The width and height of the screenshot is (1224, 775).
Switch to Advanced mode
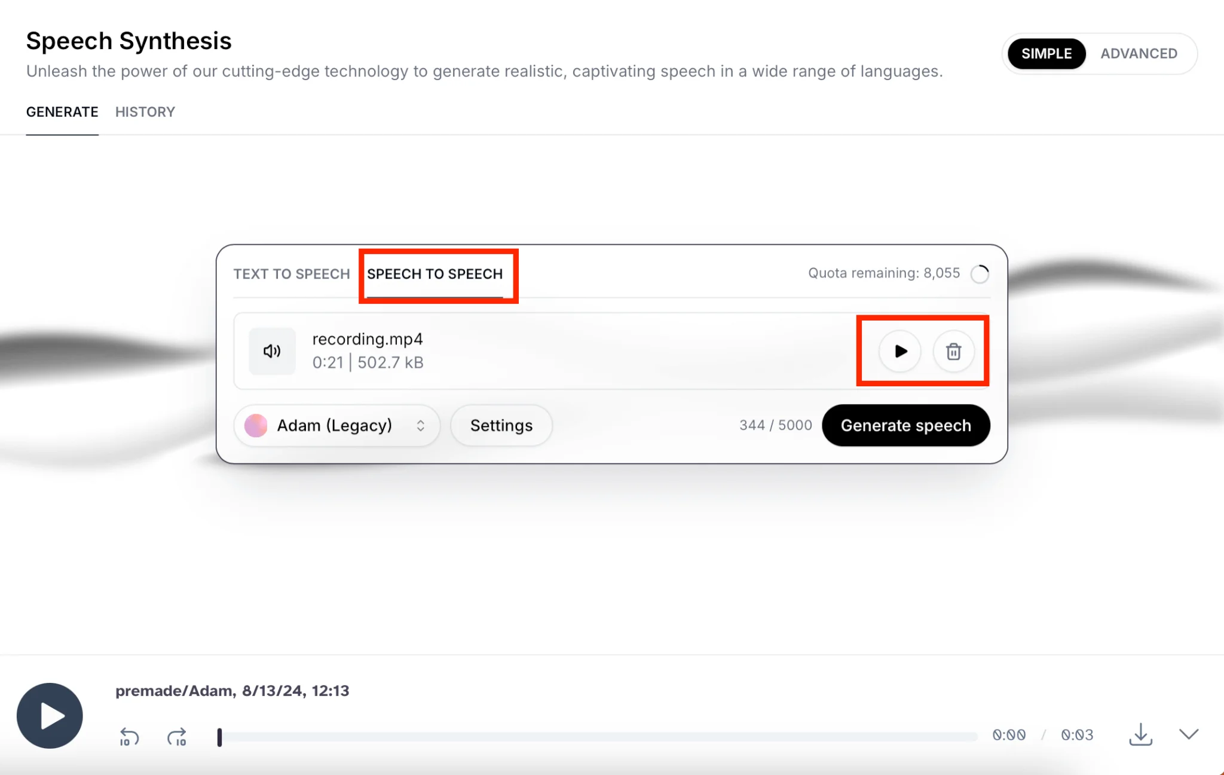pos(1139,54)
